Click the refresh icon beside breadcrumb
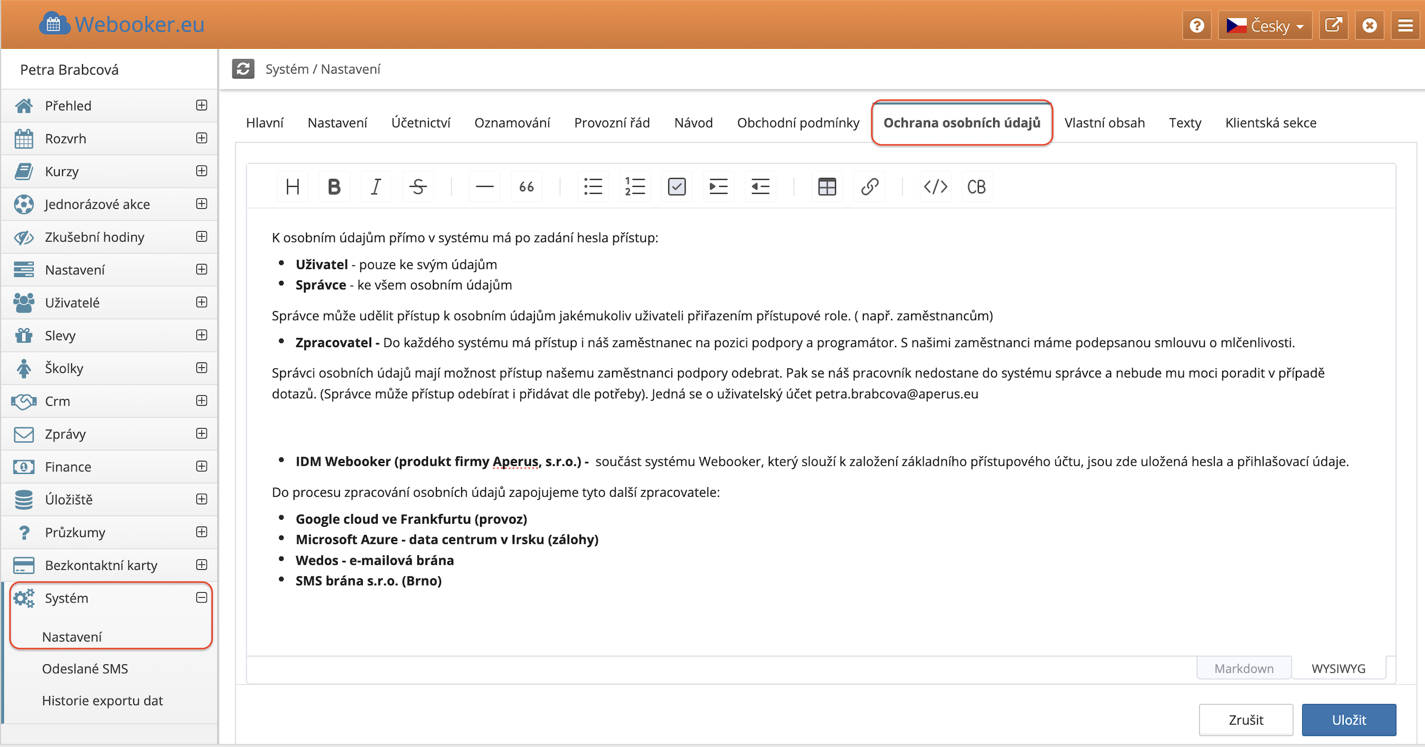 [243, 69]
